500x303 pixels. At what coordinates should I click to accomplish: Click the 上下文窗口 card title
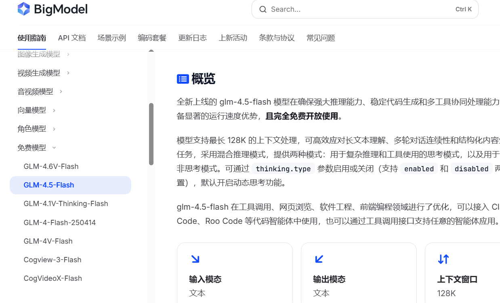[457, 279]
